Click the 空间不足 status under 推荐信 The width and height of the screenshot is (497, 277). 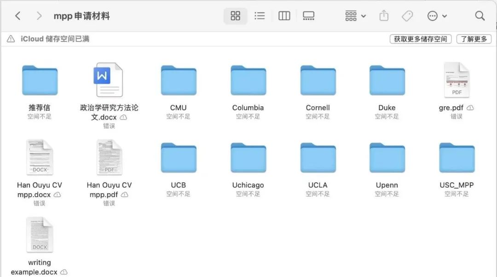point(39,116)
